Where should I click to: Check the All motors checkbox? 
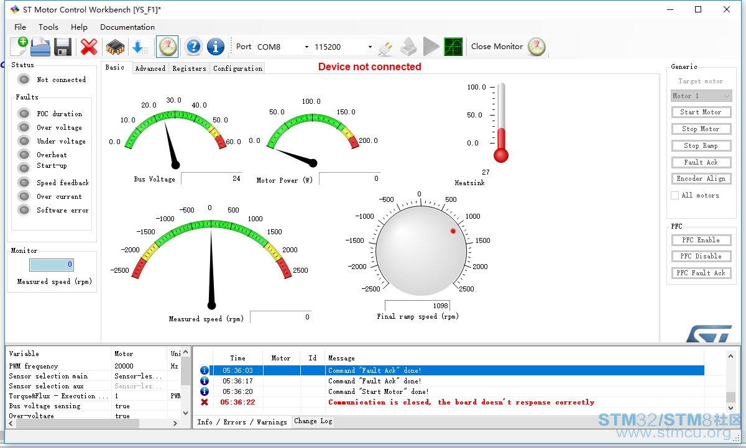(x=675, y=195)
